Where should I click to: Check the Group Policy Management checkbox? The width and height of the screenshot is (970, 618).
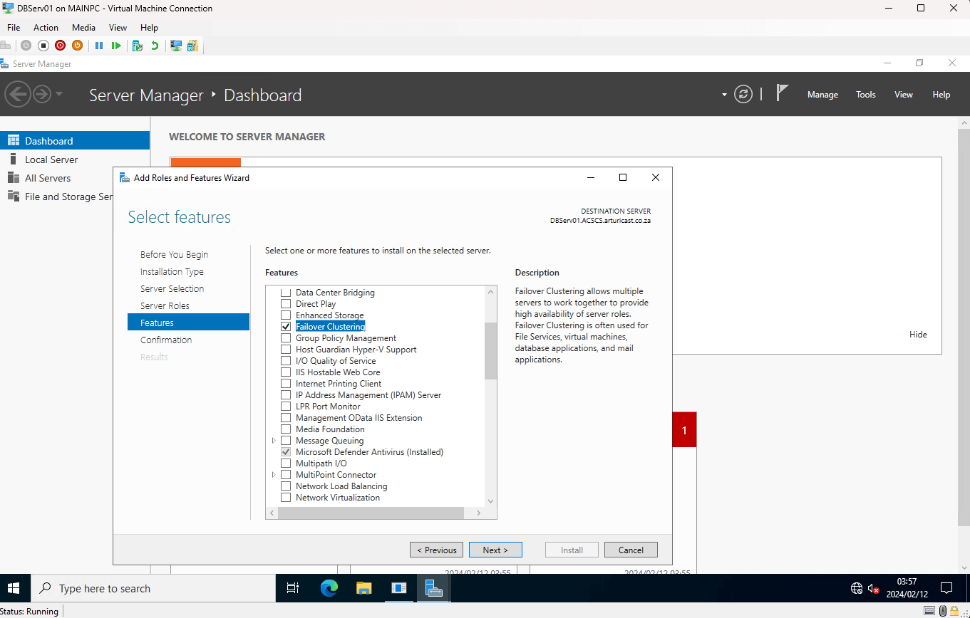[x=286, y=338]
